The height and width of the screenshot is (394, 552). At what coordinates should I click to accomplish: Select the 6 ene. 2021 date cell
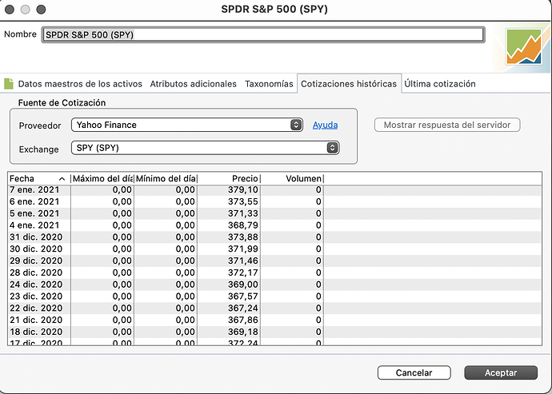coord(34,201)
